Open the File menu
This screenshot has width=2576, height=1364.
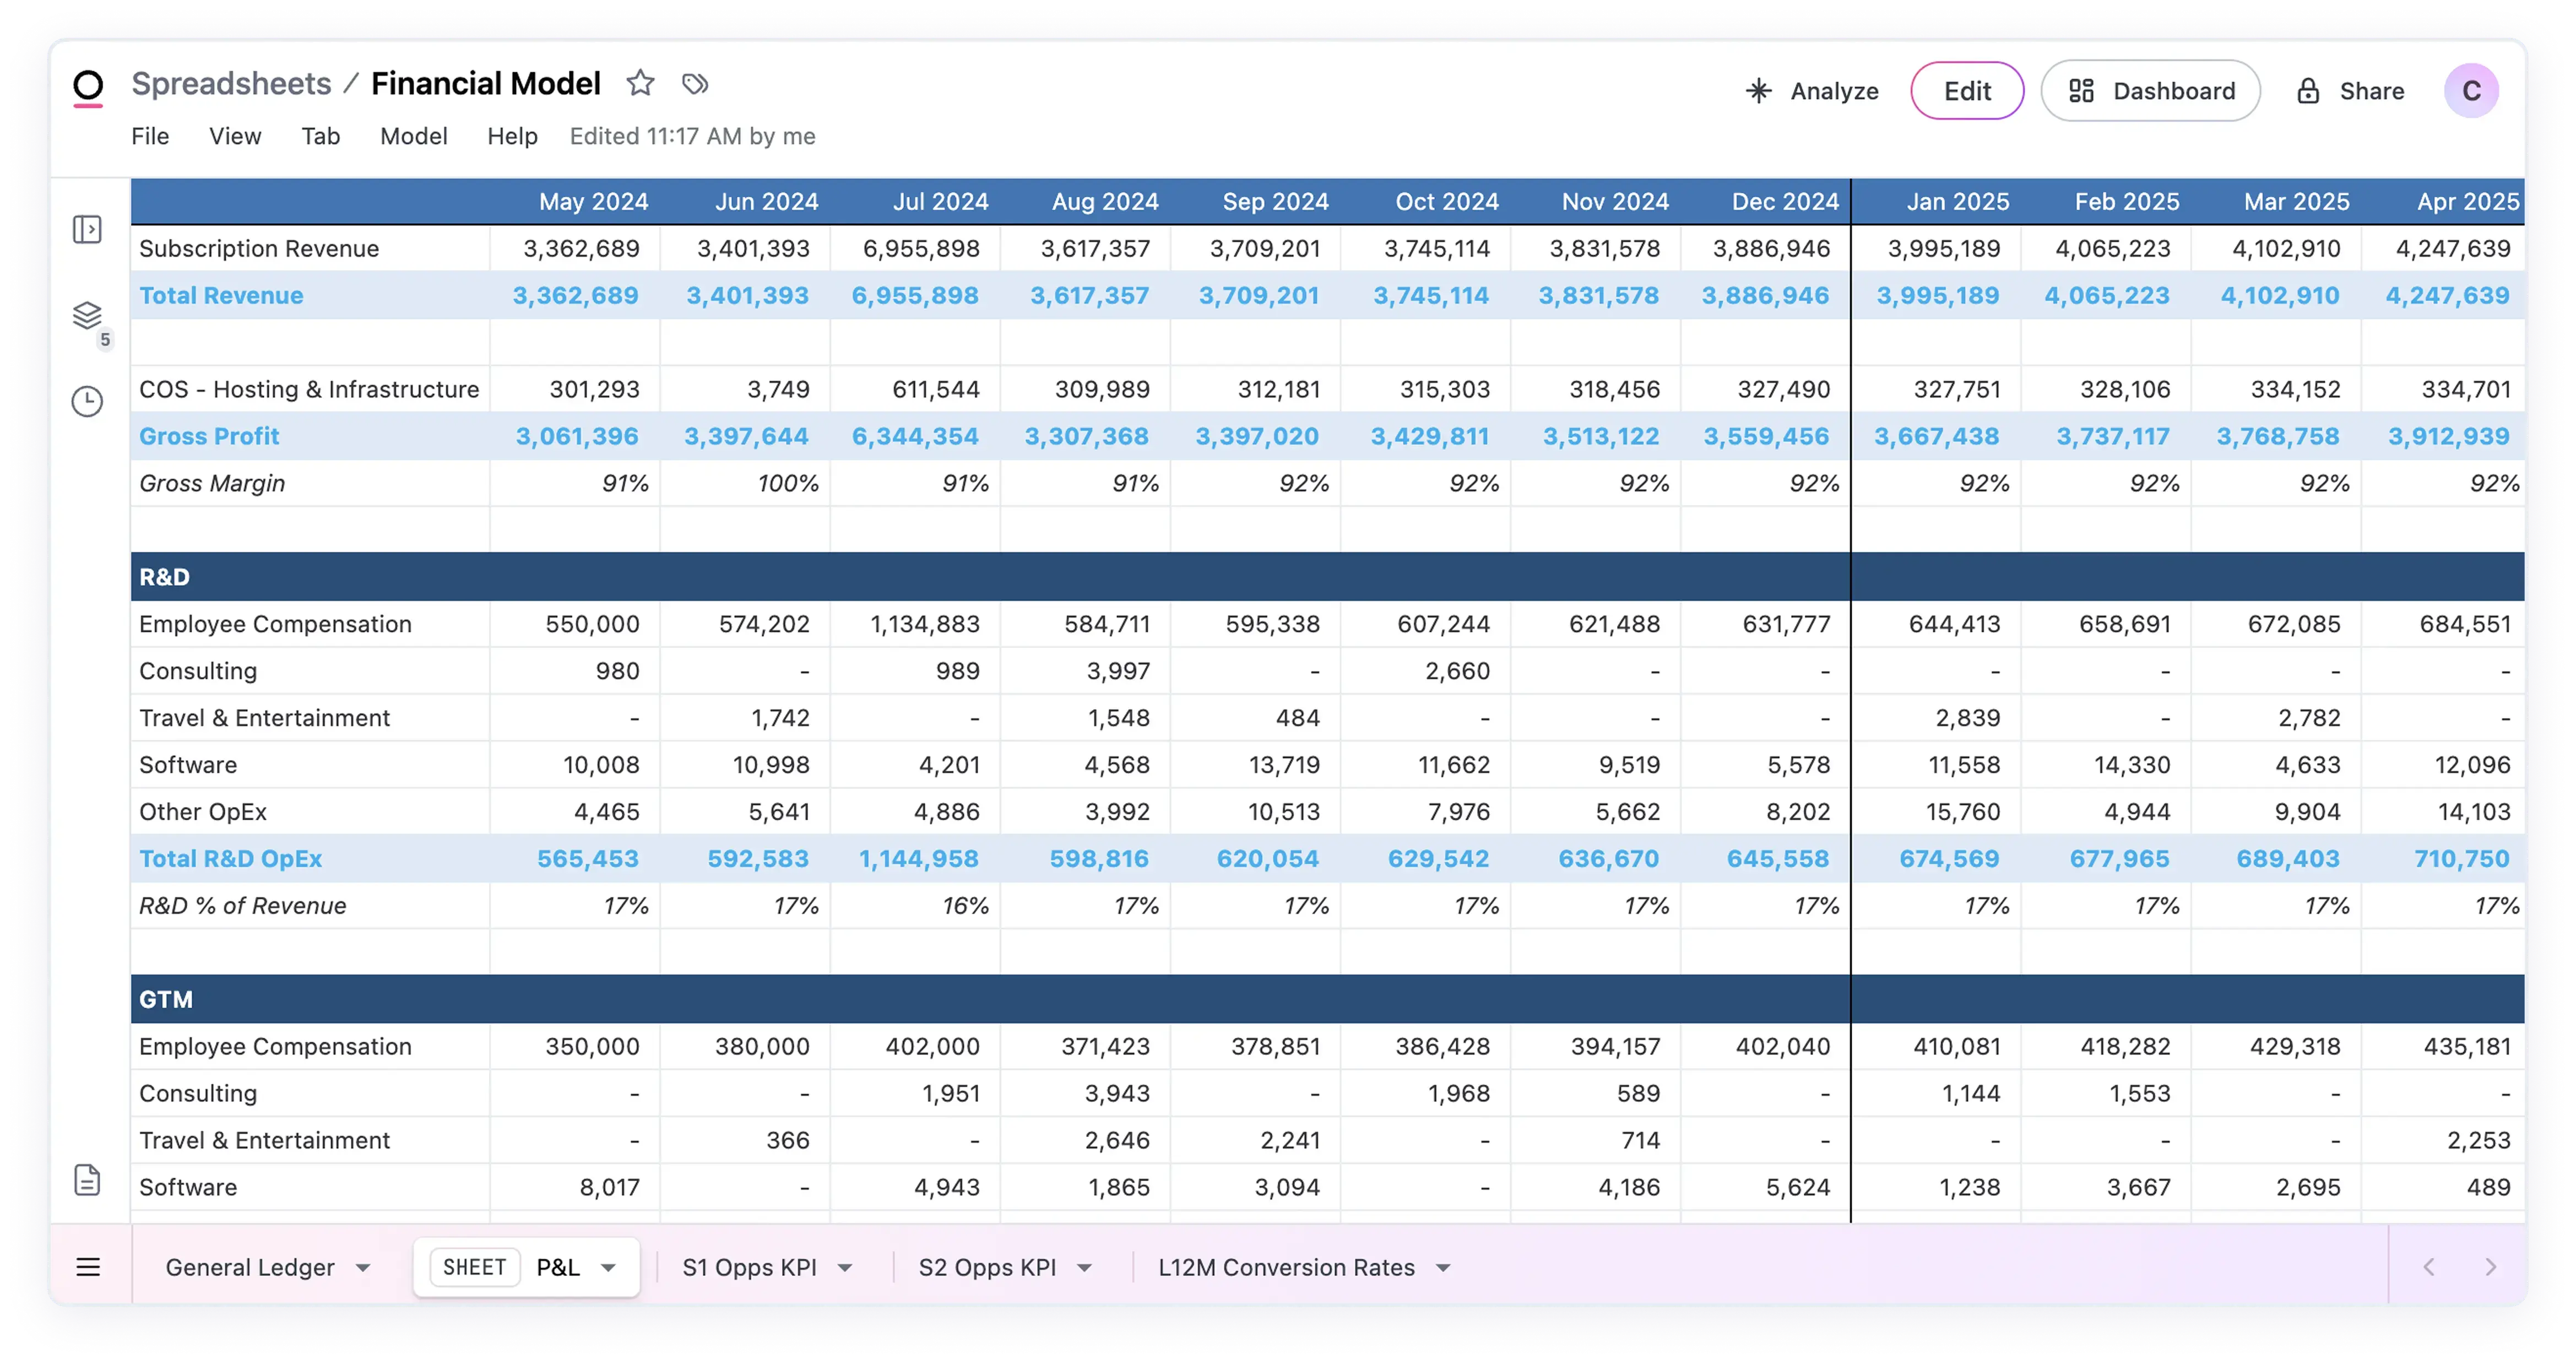pos(150,136)
